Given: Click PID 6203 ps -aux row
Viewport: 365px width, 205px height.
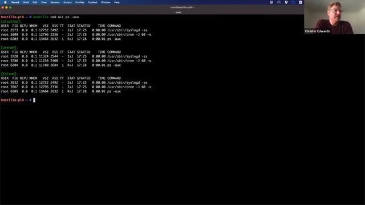Looking at the screenshot, I should click(x=61, y=39).
